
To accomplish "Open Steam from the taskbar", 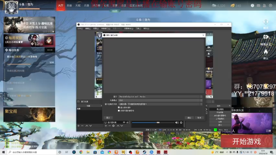I will (x=144, y=152).
